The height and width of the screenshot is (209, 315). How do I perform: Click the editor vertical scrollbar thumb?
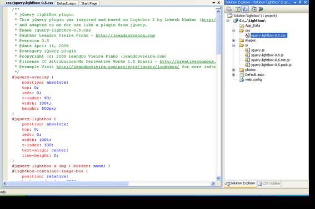click(218, 34)
